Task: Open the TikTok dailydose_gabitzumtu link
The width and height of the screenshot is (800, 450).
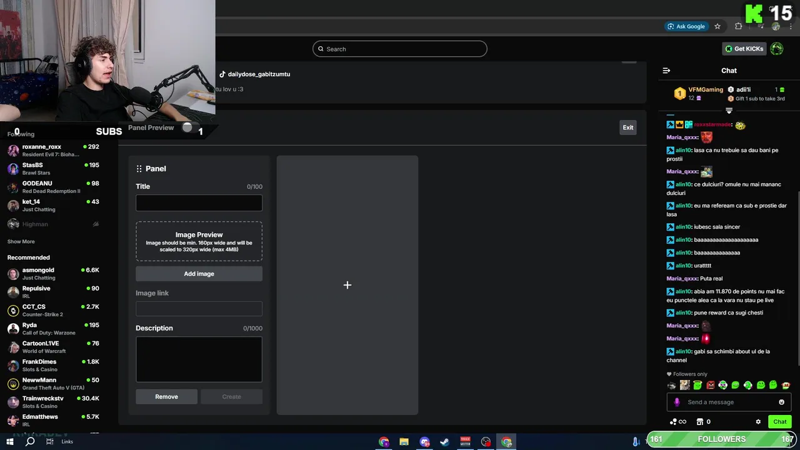Action: click(x=254, y=74)
